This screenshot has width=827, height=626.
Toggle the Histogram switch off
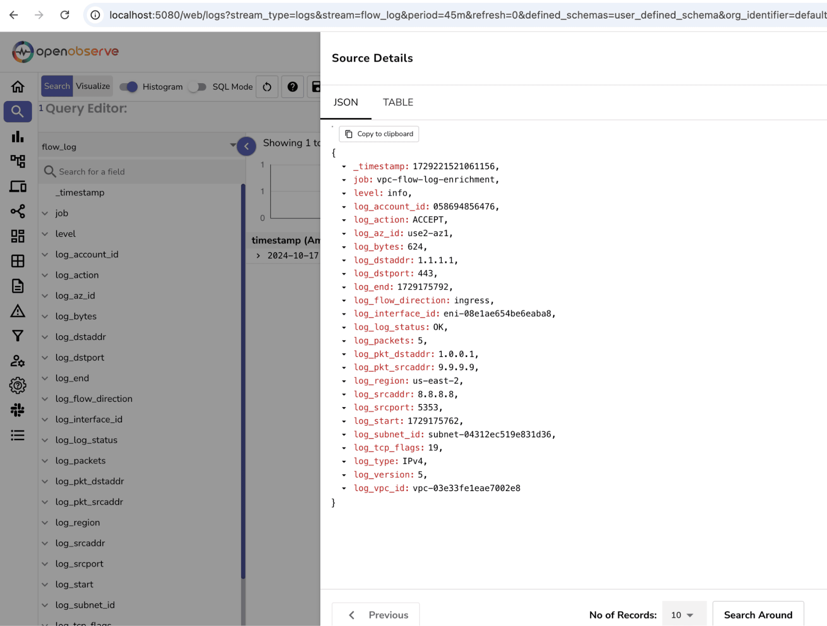129,86
